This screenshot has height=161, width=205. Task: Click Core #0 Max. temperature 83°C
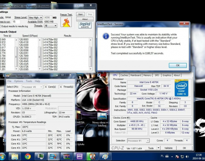tap(59, 135)
